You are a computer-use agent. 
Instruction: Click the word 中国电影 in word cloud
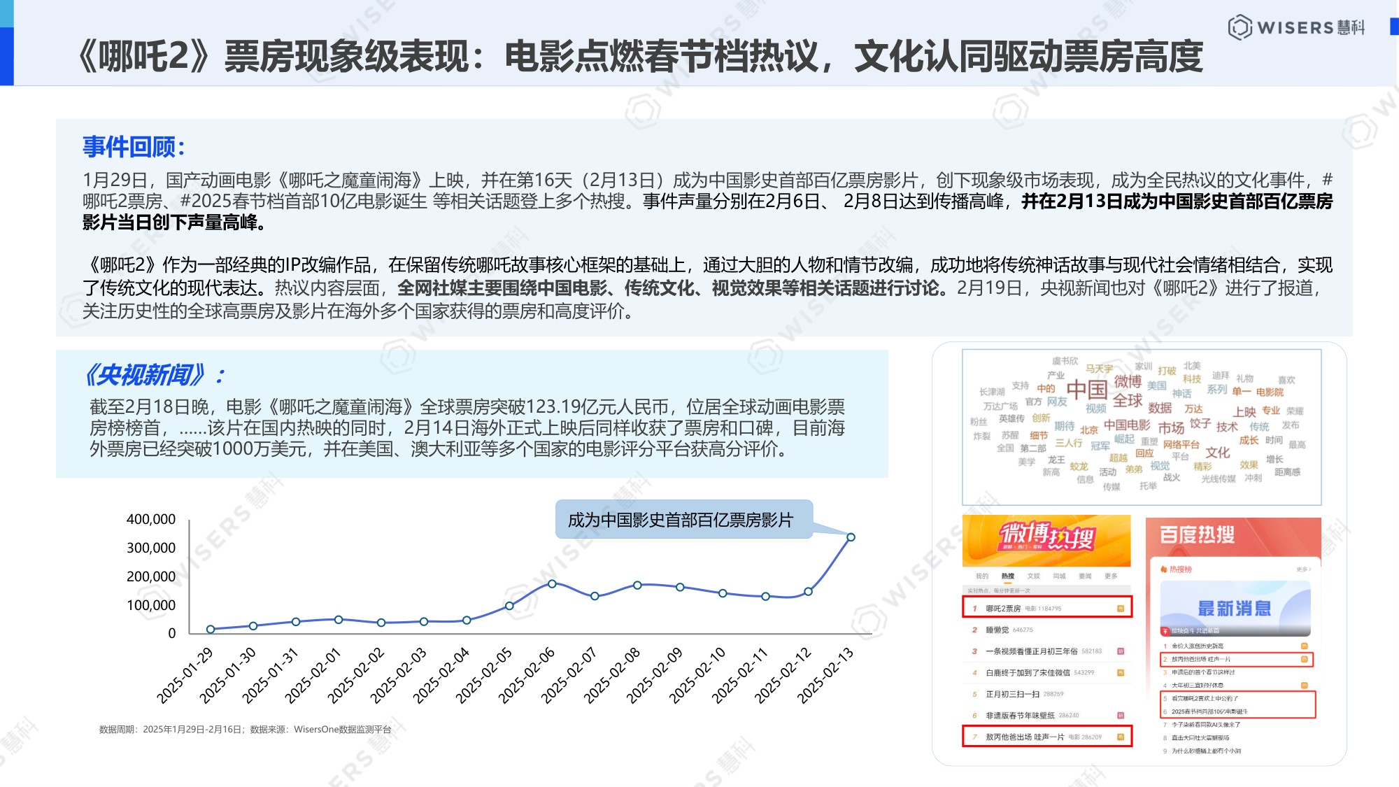pyautogui.click(x=1127, y=425)
